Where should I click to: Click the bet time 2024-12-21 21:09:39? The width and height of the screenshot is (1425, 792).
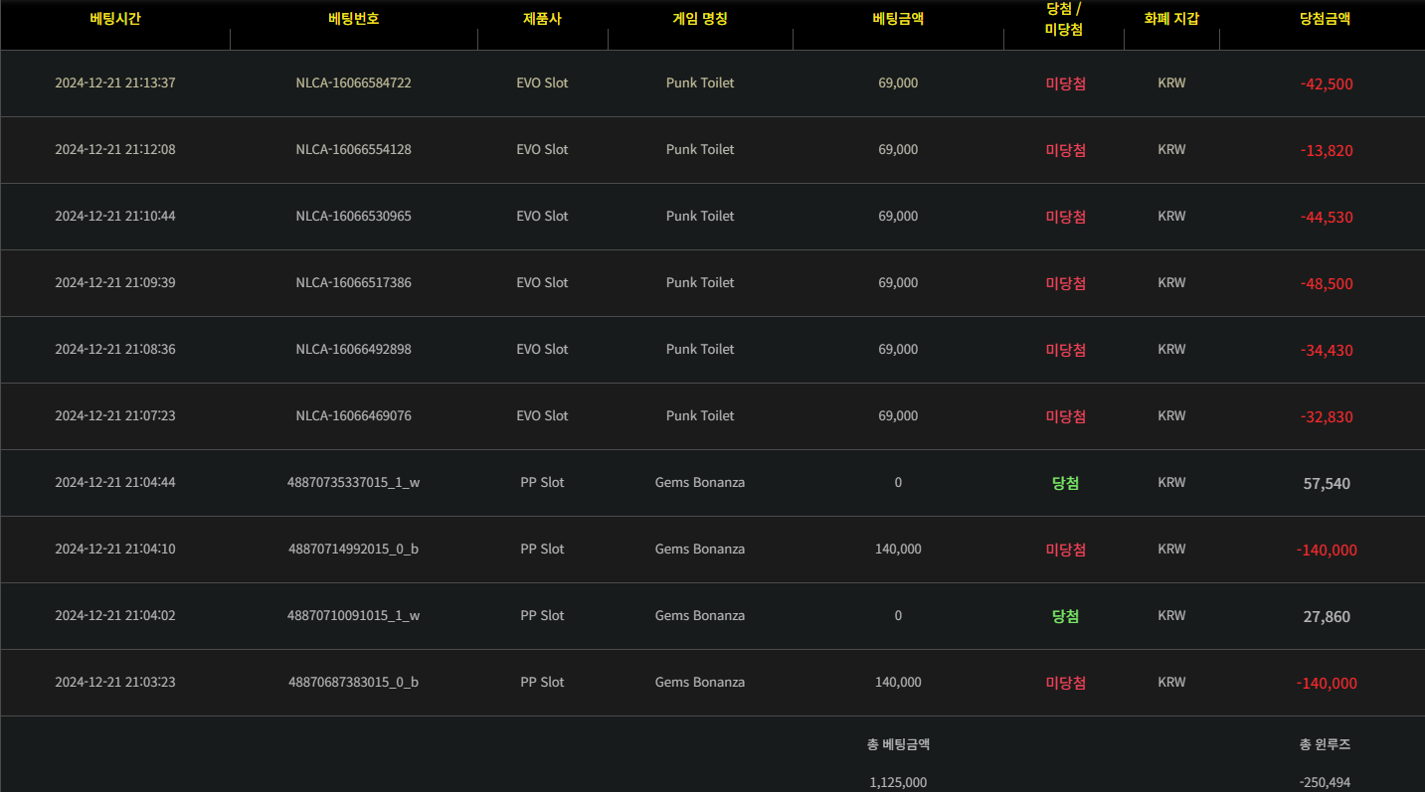[115, 283]
